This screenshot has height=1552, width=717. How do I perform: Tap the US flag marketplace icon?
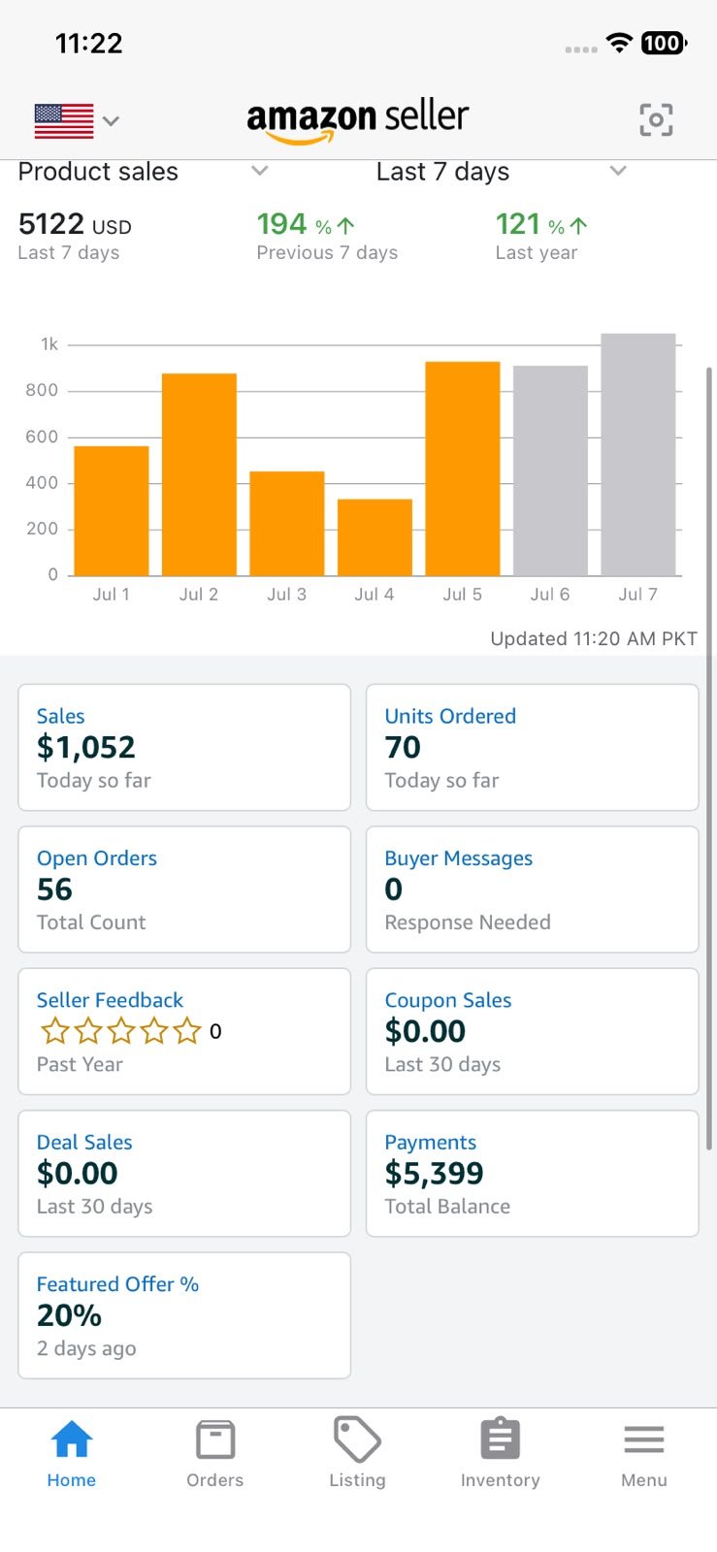(64, 121)
